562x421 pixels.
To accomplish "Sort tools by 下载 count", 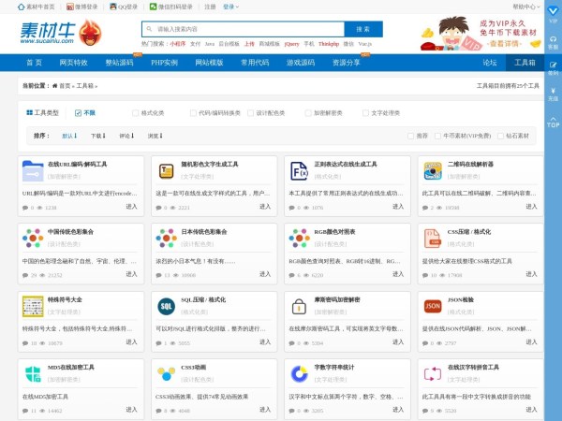I will click(x=96, y=136).
